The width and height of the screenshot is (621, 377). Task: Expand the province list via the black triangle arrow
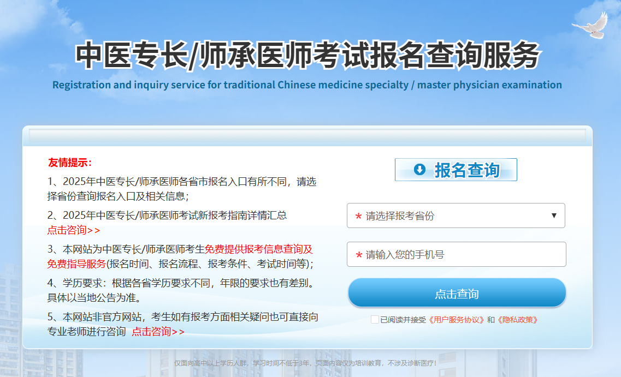point(554,216)
